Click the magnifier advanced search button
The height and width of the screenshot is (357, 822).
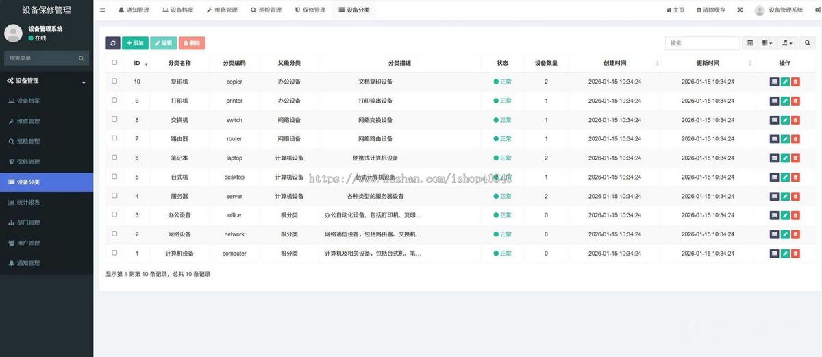(x=808, y=43)
